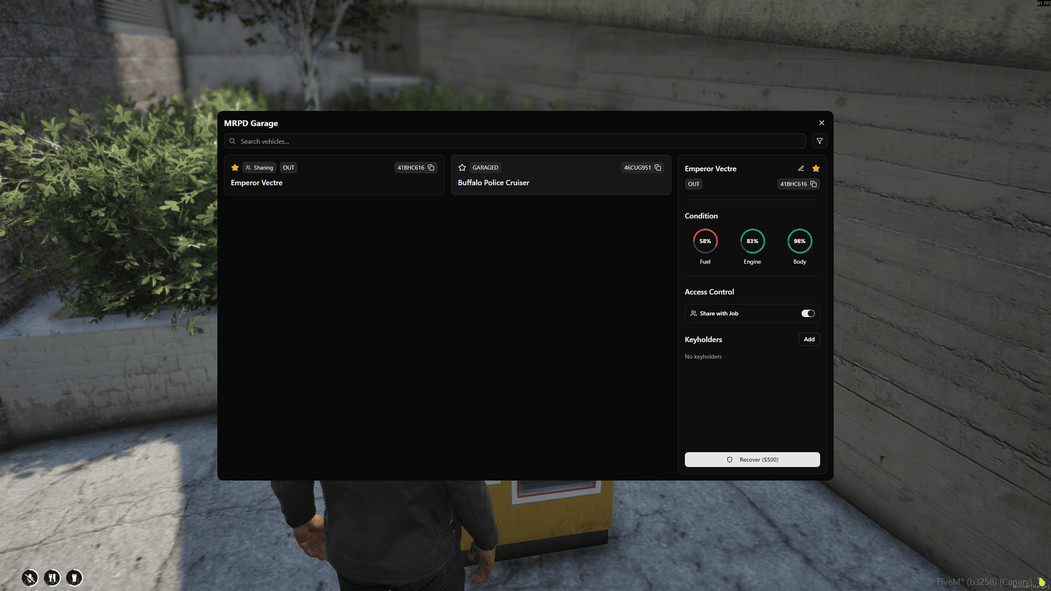Viewport: 1051px width, 591px height.
Task: Click the OUT badge in the details panel
Action: 694,184
